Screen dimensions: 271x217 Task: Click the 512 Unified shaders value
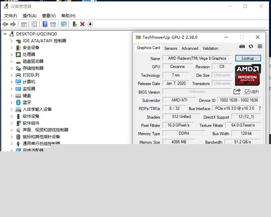(x=181, y=117)
